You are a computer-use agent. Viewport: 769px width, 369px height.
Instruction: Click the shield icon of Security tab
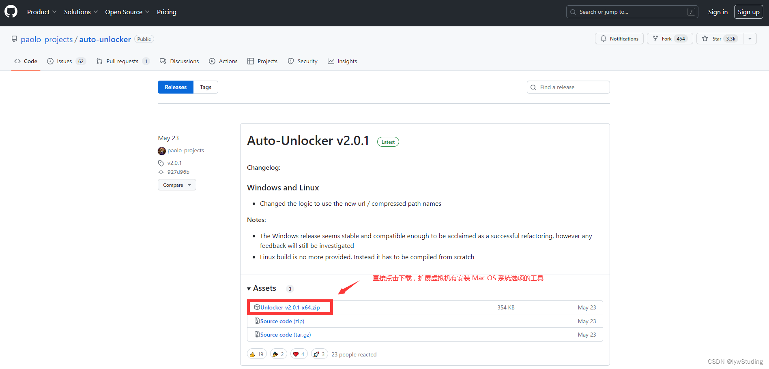pyautogui.click(x=291, y=61)
